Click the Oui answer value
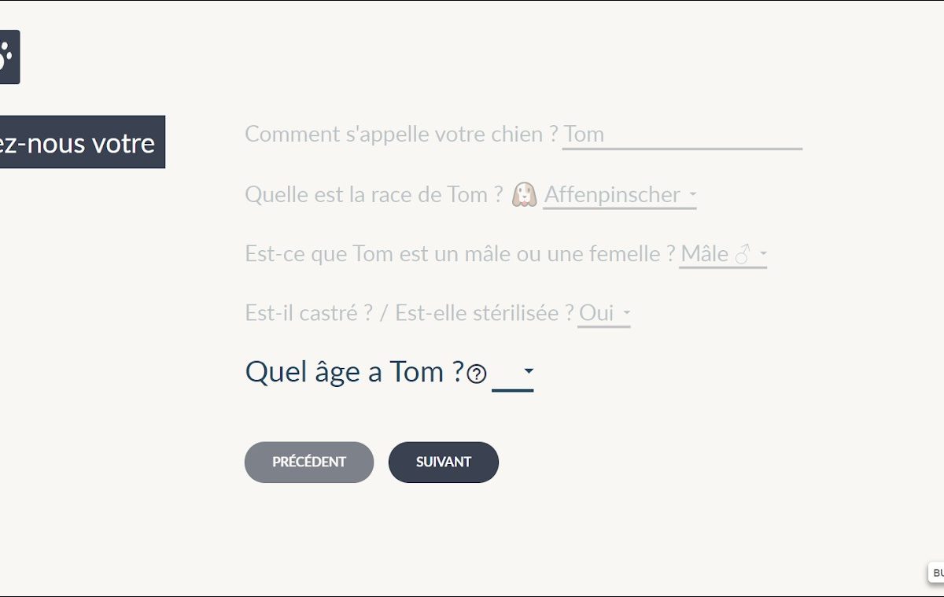 (x=596, y=313)
